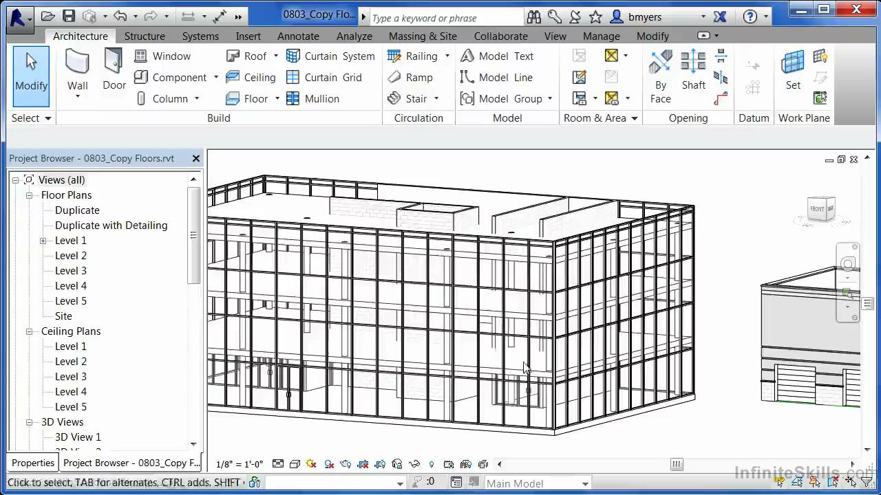Toggle Temporary Hide/Isolate glasses icon
The image size is (881, 495).
[x=414, y=464]
